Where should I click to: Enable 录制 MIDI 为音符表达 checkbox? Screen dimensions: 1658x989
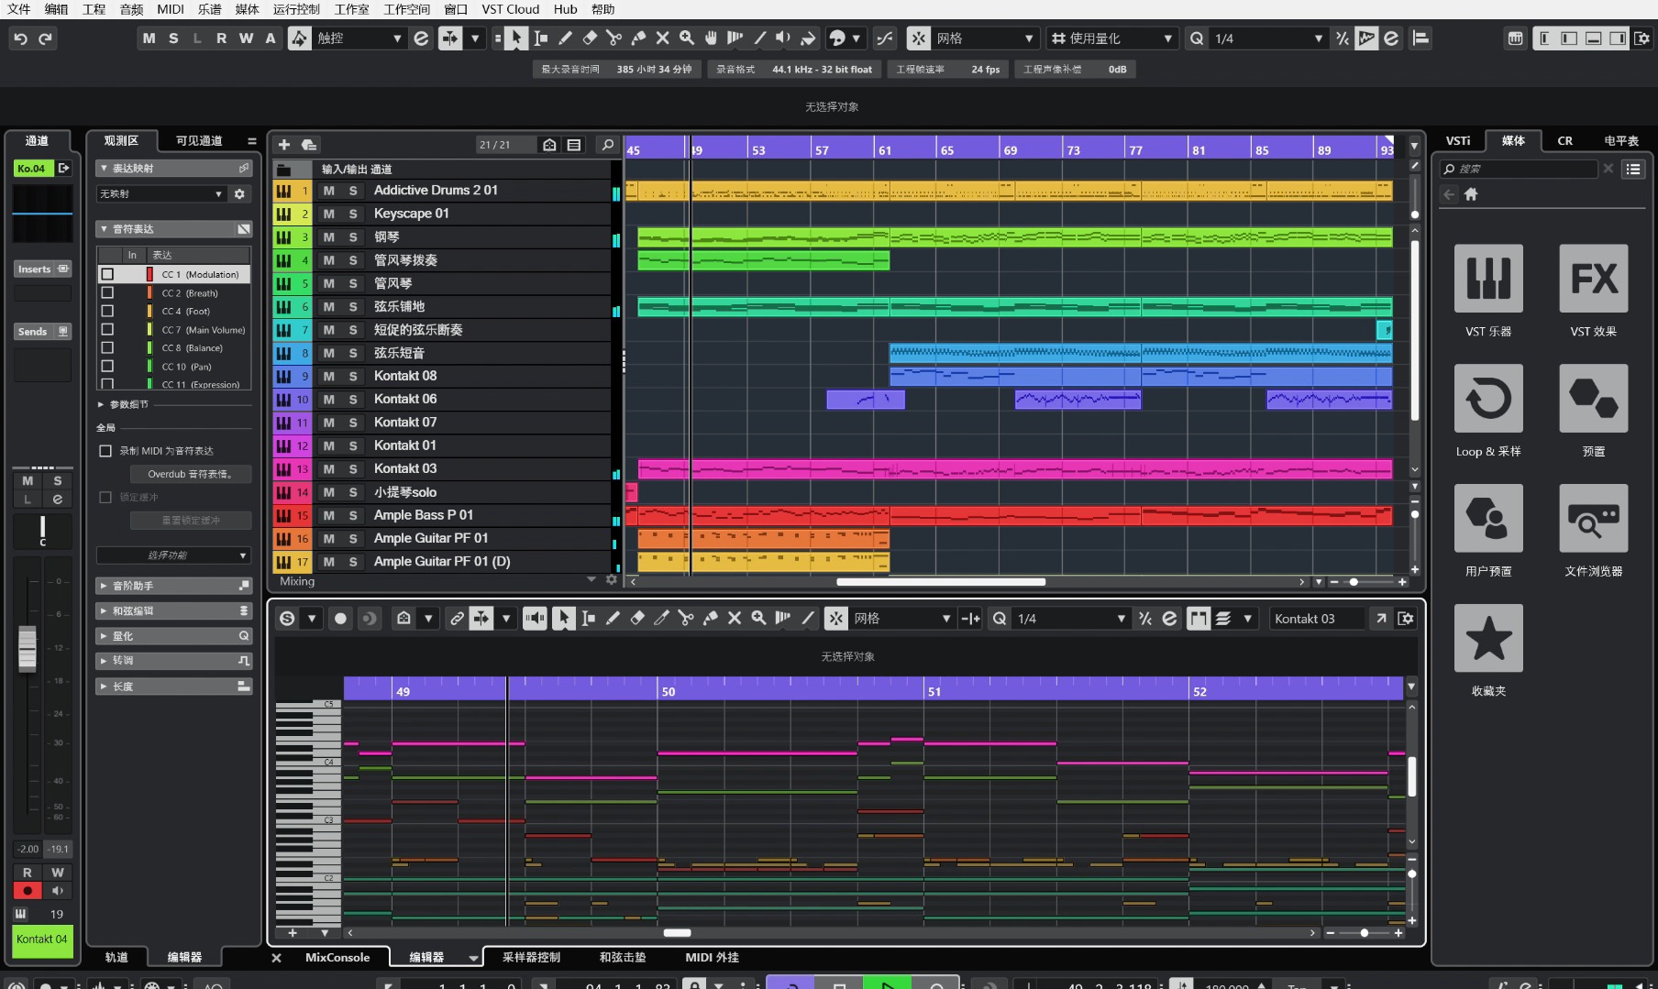105,451
